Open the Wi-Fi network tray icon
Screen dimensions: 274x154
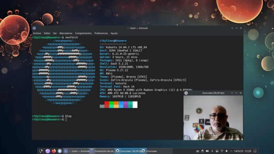(222, 151)
